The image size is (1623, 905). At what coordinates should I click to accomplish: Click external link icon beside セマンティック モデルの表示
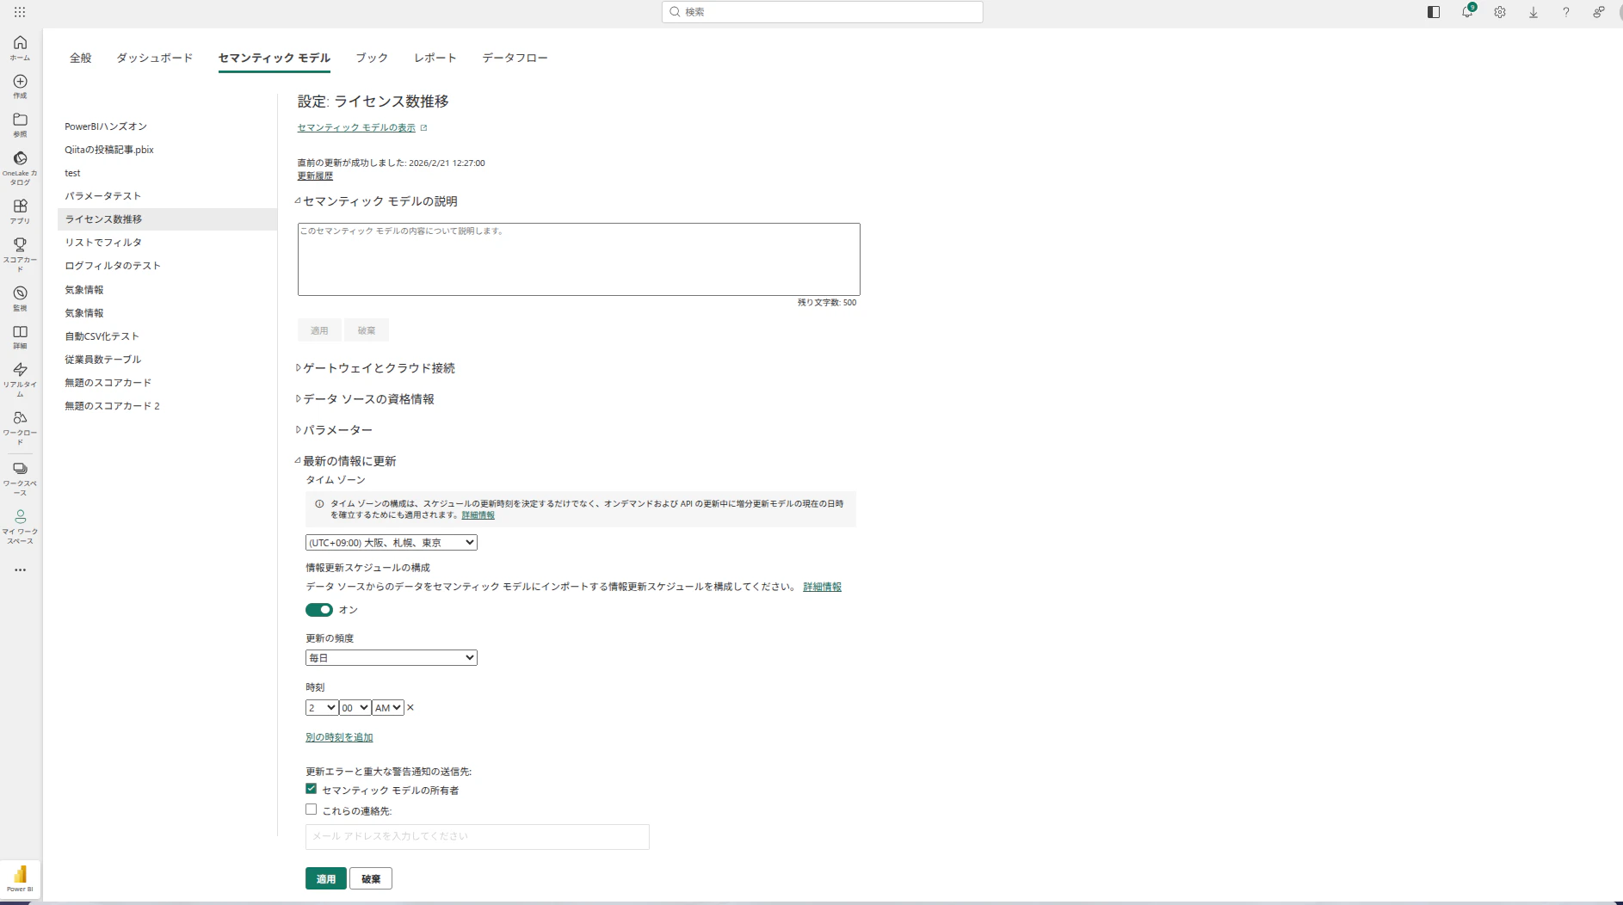[x=423, y=127]
